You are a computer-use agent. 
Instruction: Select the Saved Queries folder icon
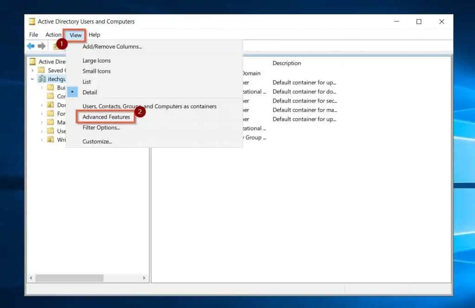(x=41, y=70)
